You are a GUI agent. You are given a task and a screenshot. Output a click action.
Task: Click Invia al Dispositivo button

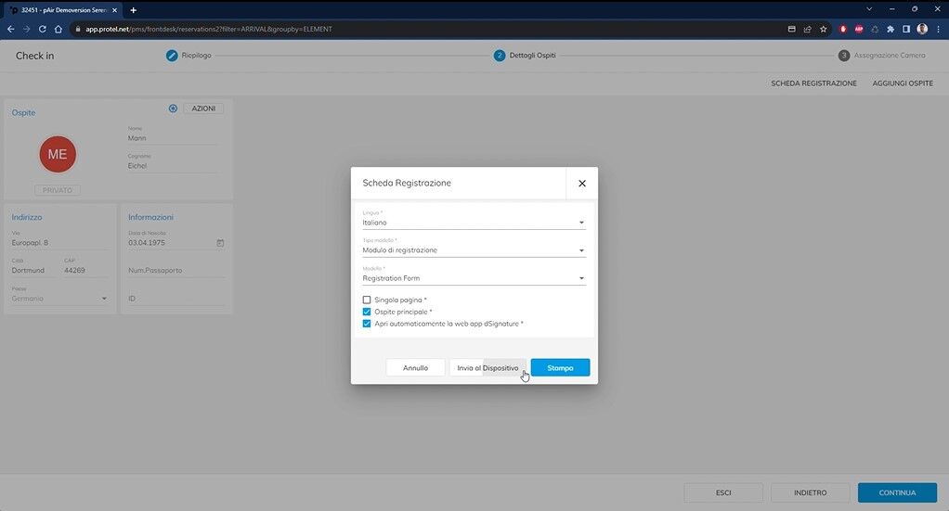click(487, 368)
